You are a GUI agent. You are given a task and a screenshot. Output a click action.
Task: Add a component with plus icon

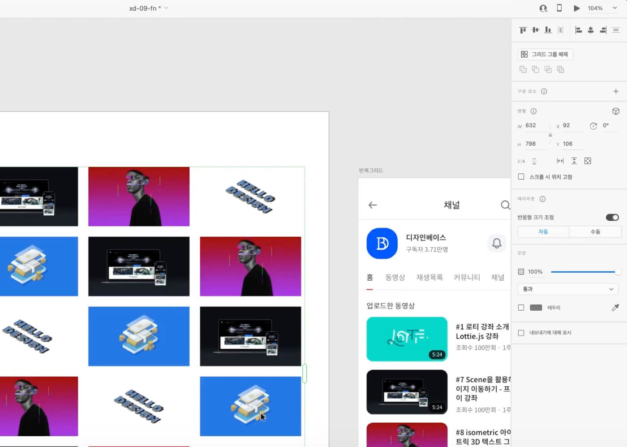pyautogui.click(x=616, y=91)
